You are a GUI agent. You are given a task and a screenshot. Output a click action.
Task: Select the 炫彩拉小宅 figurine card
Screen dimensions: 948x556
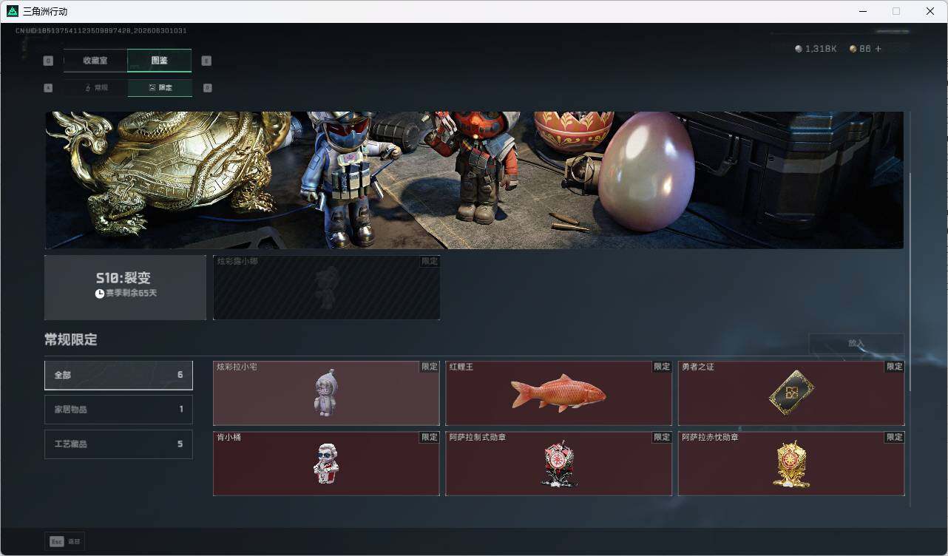pos(326,393)
